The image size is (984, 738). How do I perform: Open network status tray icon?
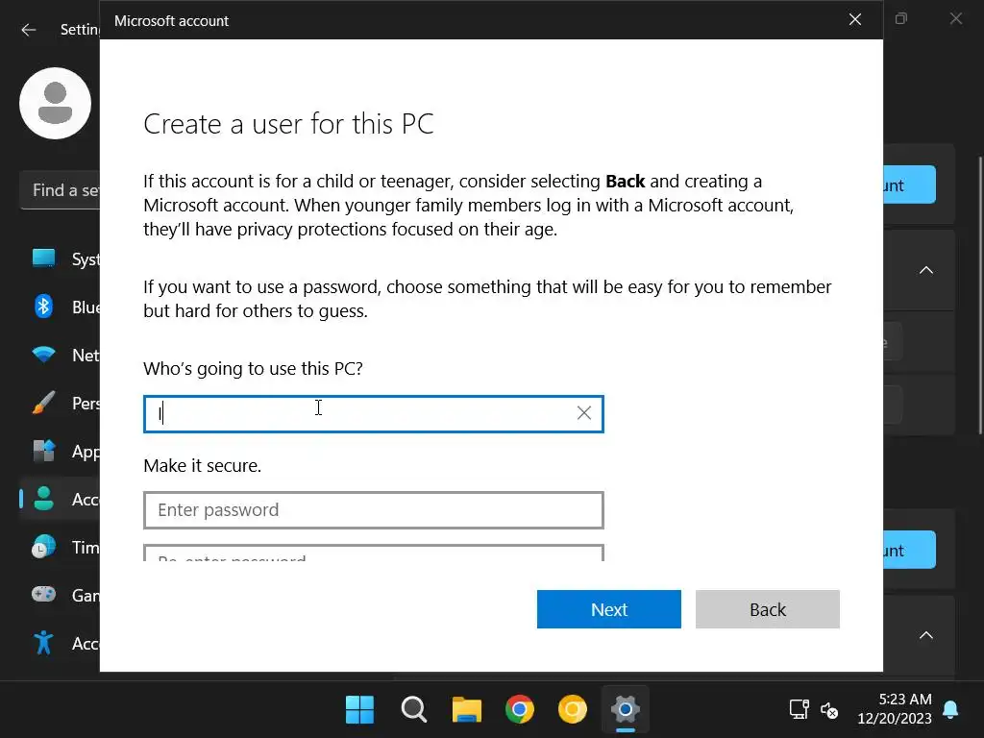tap(799, 710)
